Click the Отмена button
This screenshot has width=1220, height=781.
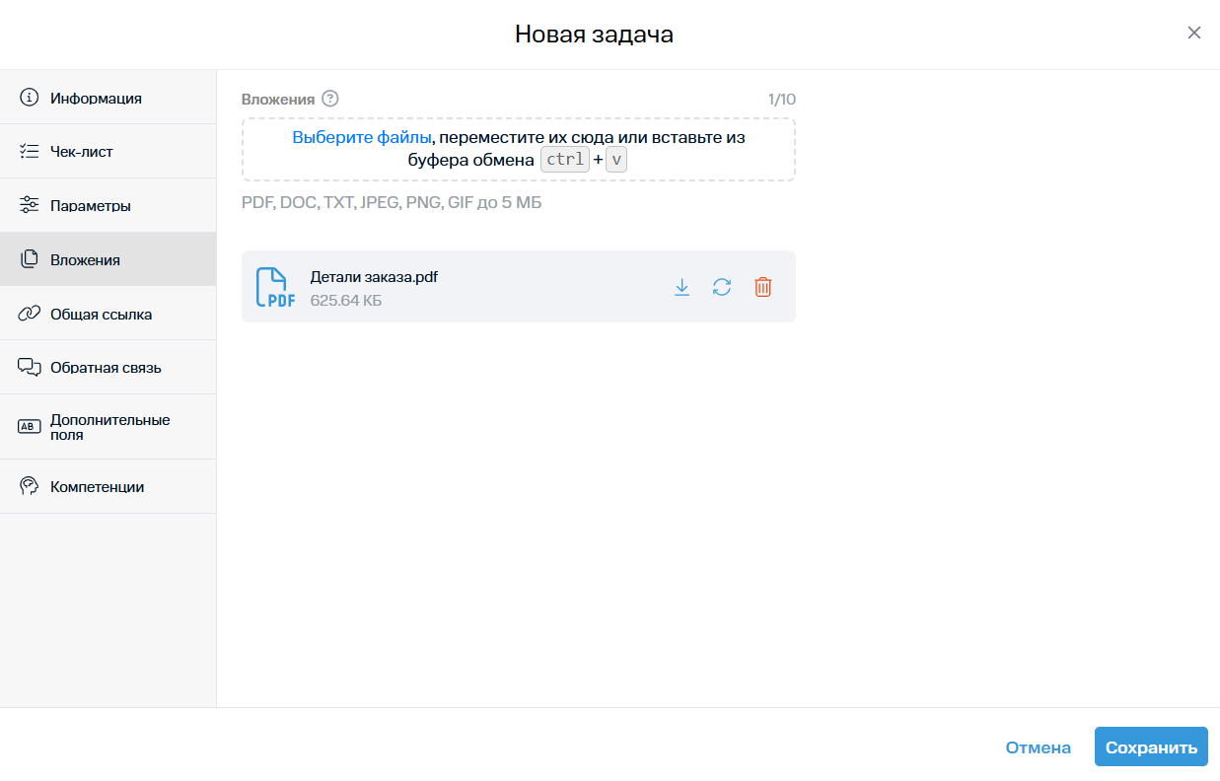(1038, 747)
